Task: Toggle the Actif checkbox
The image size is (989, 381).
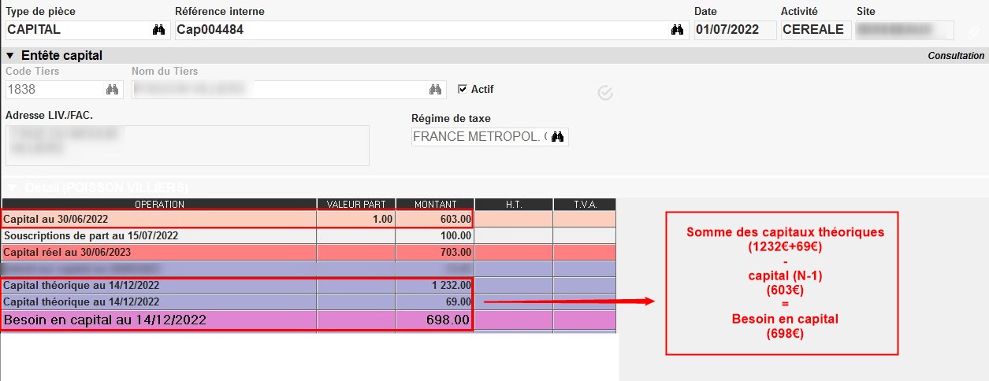Action: (463, 89)
